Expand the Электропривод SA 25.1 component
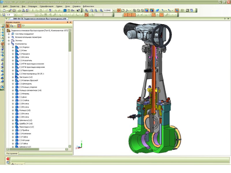Screen dimensions: 231x173 click(13, 74)
